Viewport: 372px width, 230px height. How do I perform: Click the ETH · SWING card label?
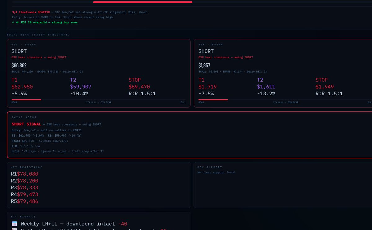tap(211, 45)
